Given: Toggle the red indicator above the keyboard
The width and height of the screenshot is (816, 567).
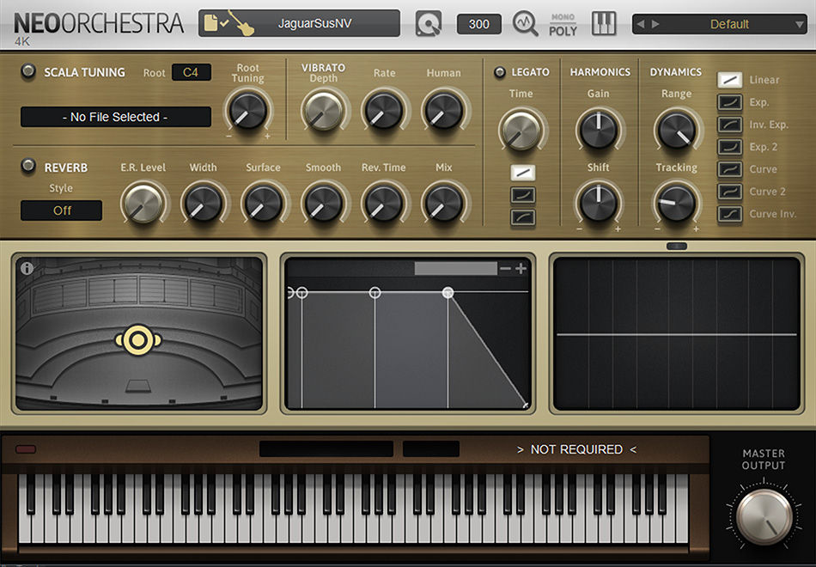Looking at the screenshot, I should 26,448.
